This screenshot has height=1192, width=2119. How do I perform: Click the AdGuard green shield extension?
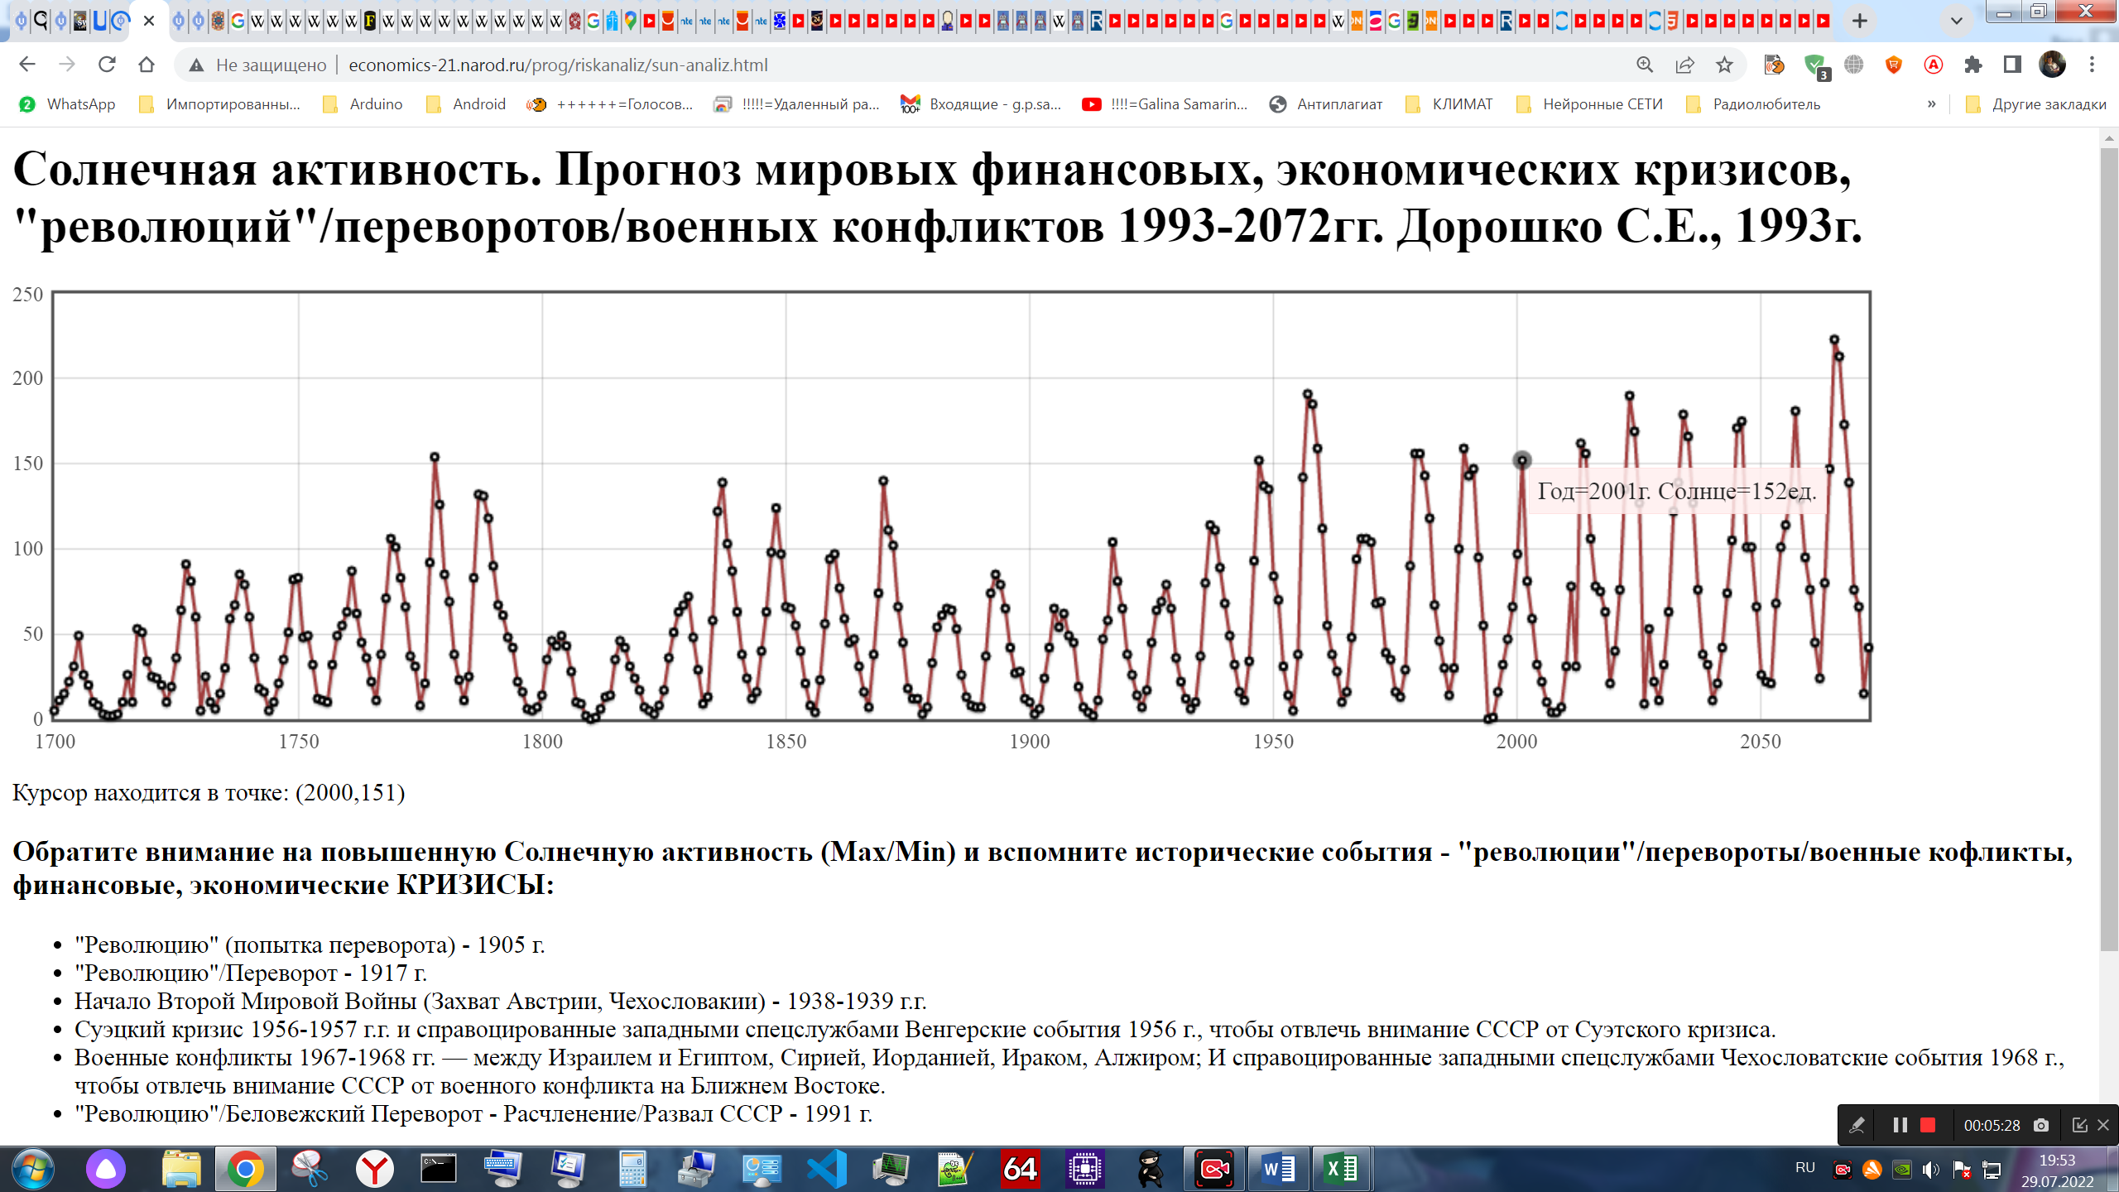pyautogui.click(x=1814, y=65)
